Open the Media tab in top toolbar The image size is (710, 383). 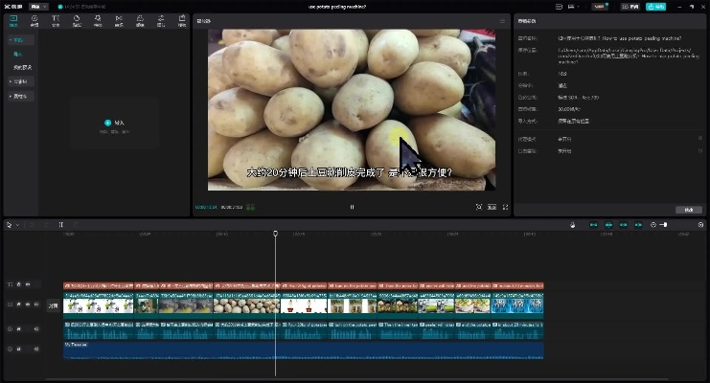click(x=13, y=19)
